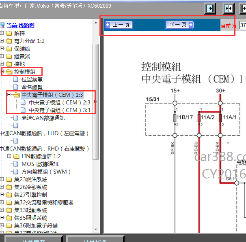Click the current page number field

(242, 25)
